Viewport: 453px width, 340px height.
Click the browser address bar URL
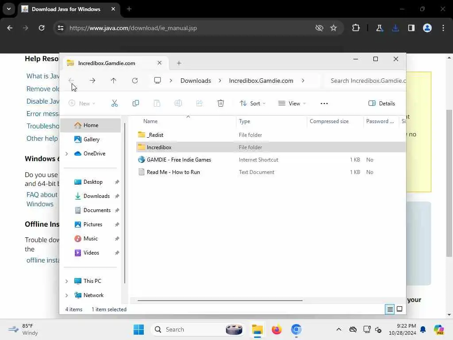(133, 28)
